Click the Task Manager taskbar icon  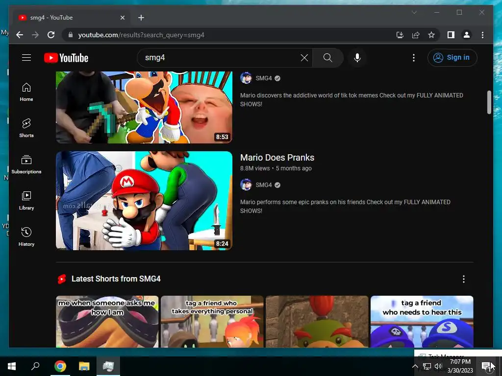coord(108,366)
